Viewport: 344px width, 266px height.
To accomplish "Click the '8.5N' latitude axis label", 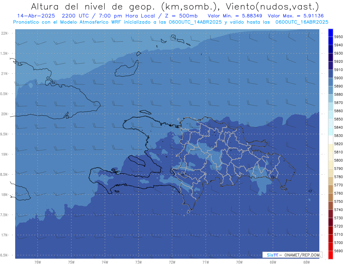I will (4, 174).
